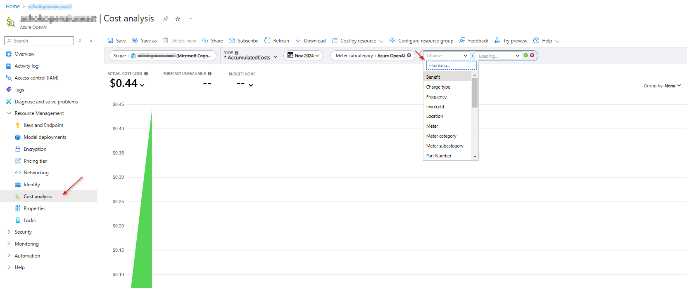Open the Budget dropdown chevron

tap(251, 85)
